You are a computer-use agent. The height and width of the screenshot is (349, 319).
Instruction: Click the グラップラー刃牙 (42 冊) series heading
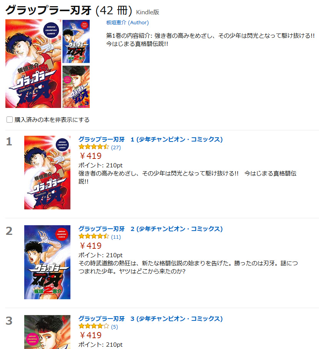click(69, 10)
